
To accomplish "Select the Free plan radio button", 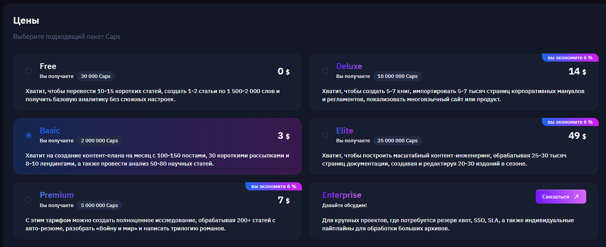I will [28, 71].
